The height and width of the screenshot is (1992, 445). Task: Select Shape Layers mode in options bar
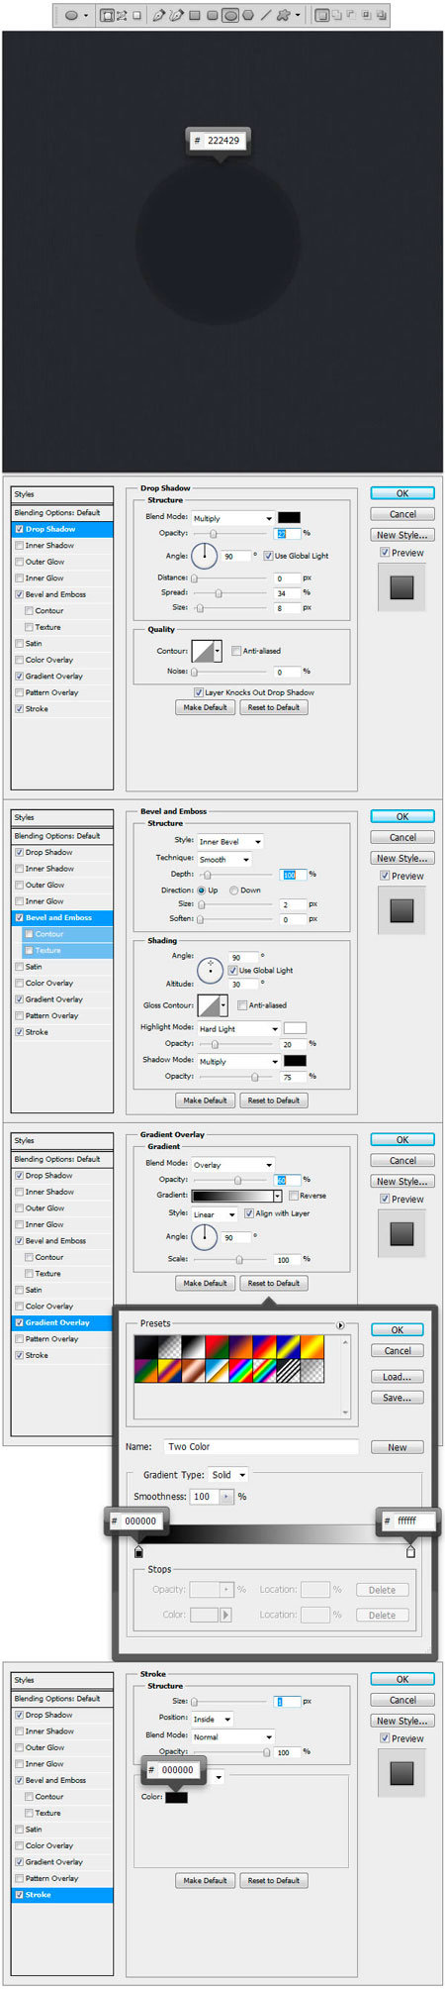tap(107, 16)
